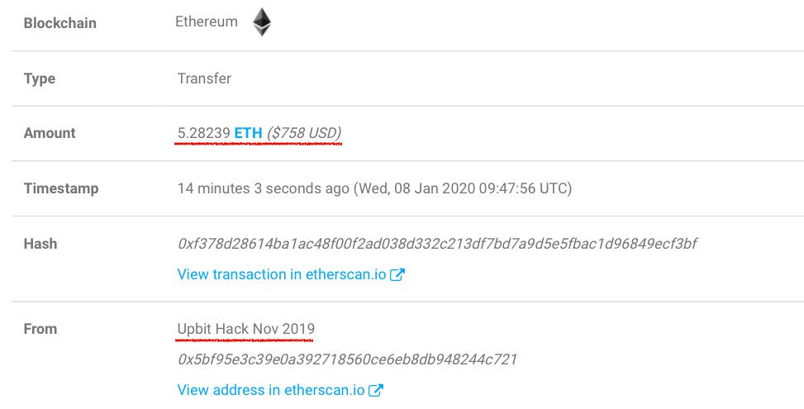This screenshot has height=409, width=804.
Task: Click the Upbit Hack Nov 2019 label
Action: 245,329
